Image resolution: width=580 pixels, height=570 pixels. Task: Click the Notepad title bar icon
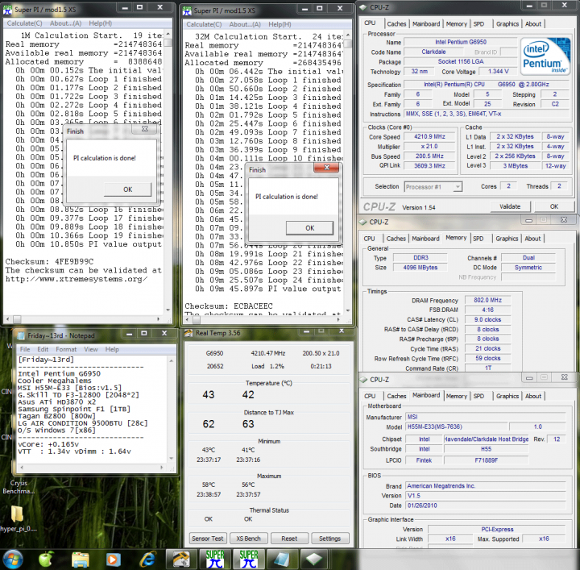click(21, 335)
